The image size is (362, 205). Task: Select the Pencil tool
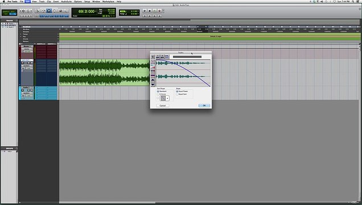pos(66,11)
